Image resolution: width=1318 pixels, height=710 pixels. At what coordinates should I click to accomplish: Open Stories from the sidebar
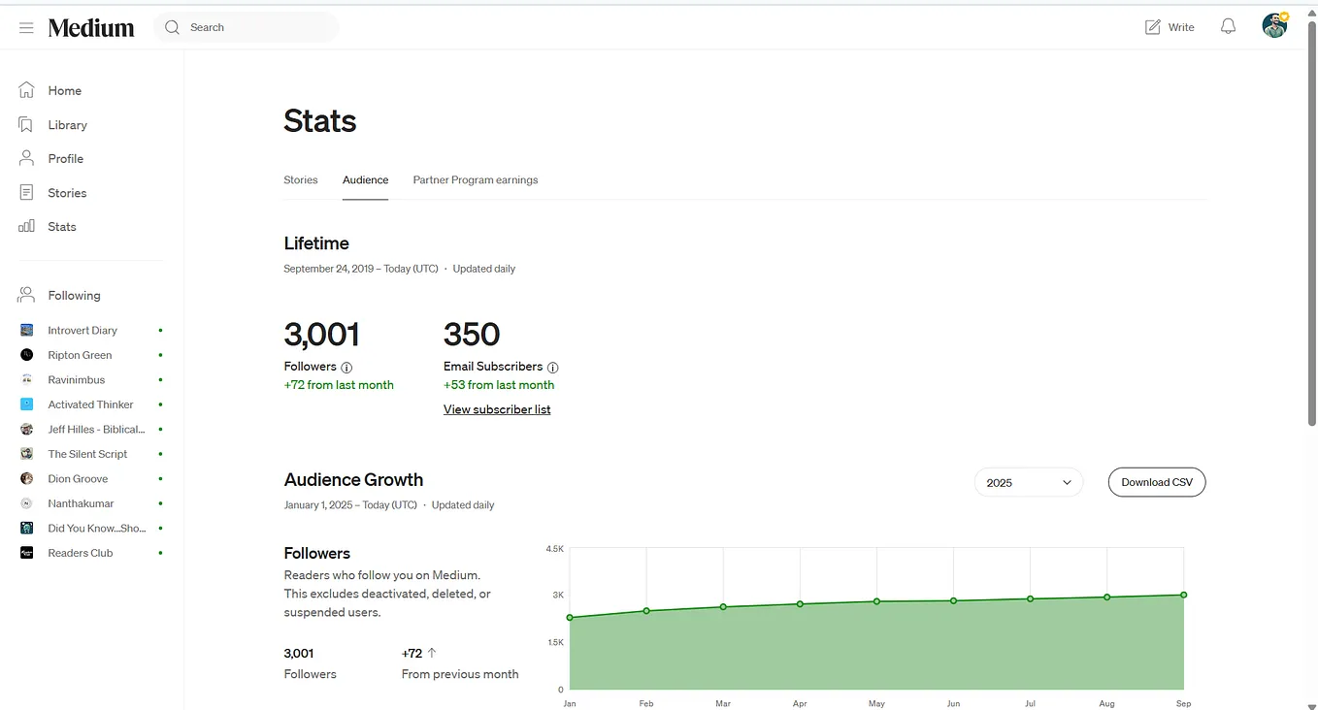point(66,192)
